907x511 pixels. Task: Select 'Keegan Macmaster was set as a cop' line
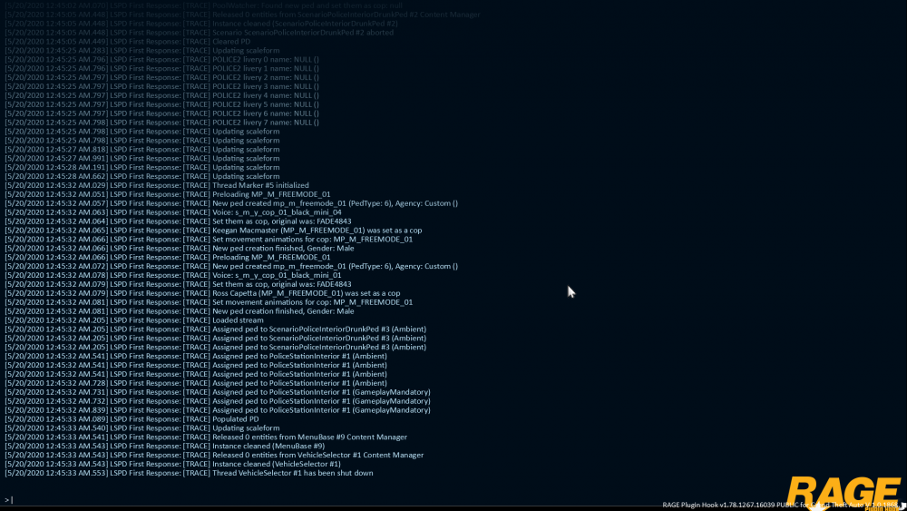213,230
